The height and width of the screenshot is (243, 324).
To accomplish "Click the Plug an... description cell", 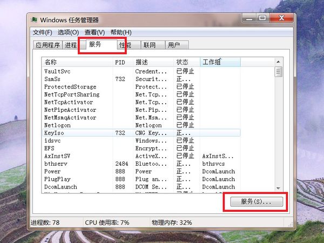I will [151, 179].
